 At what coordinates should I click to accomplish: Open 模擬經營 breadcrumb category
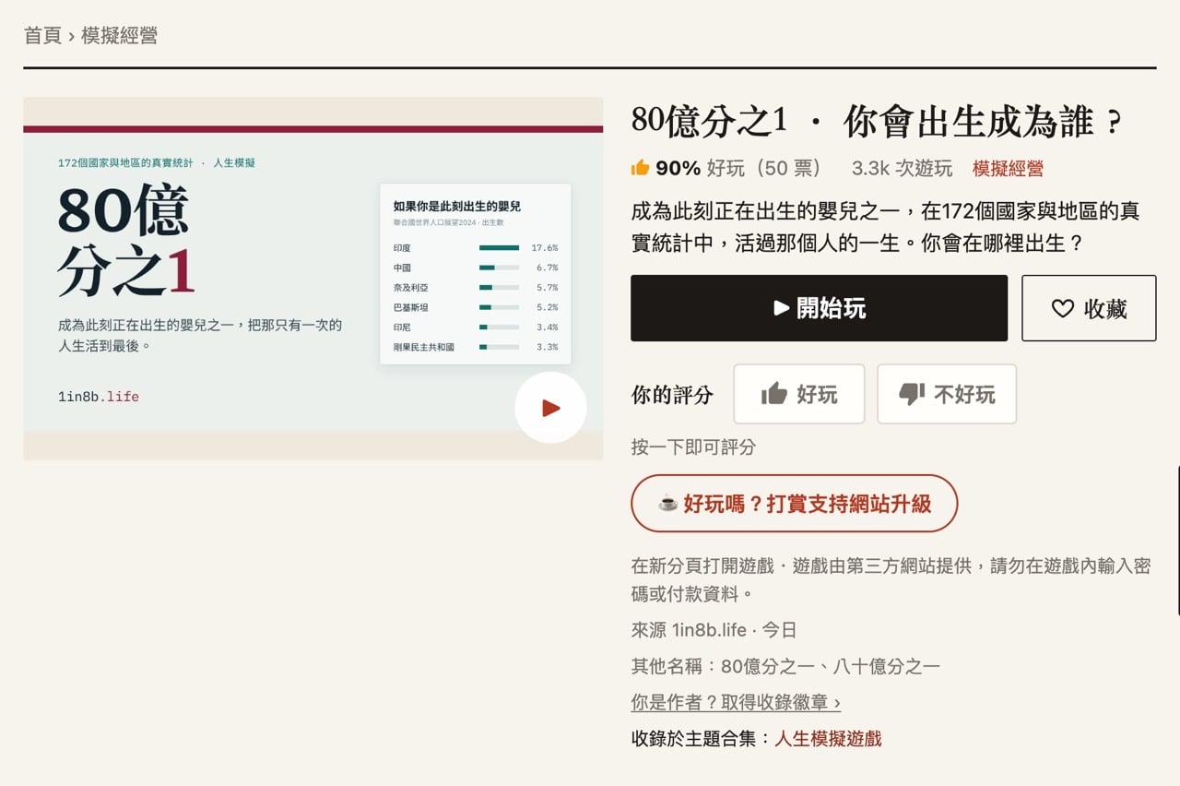pos(119,36)
